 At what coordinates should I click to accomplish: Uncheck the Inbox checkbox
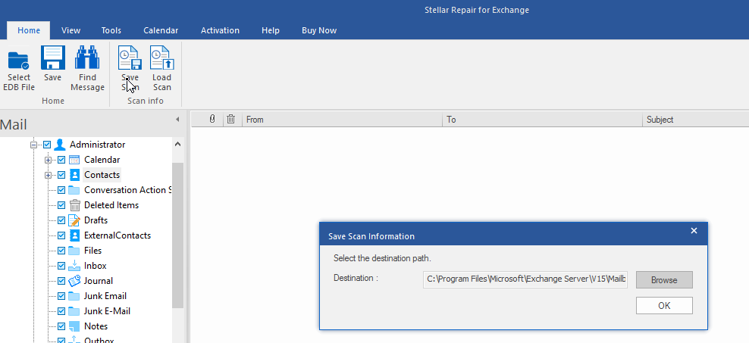pos(61,266)
